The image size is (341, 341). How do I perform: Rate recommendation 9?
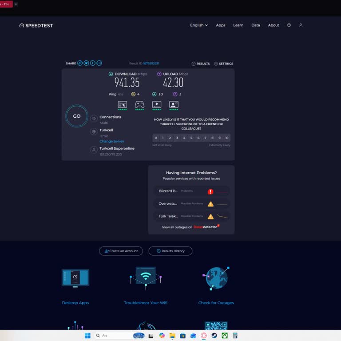pyautogui.click(x=220, y=138)
